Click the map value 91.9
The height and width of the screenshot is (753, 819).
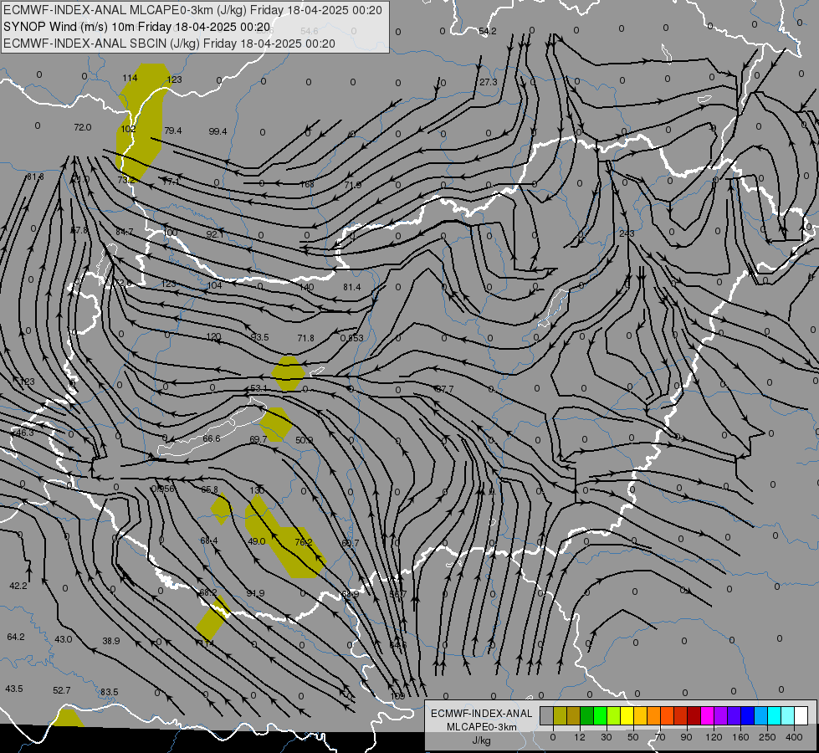pos(255,593)
